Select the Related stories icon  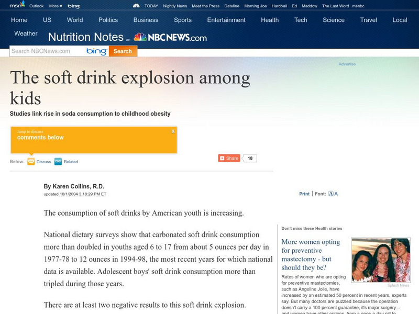point(58,161)
